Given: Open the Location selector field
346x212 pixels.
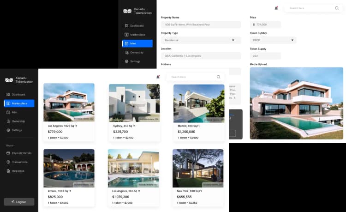Looking at the screenshot, I should coord(201,56).
